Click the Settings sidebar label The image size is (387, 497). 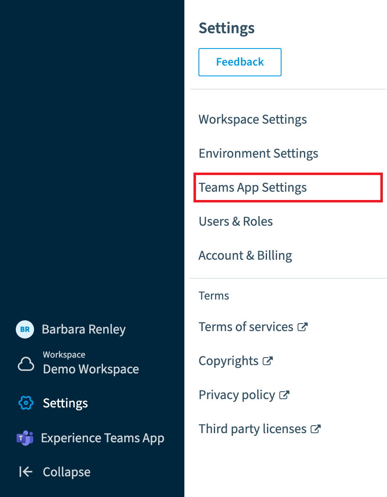[x=65, y=403]
